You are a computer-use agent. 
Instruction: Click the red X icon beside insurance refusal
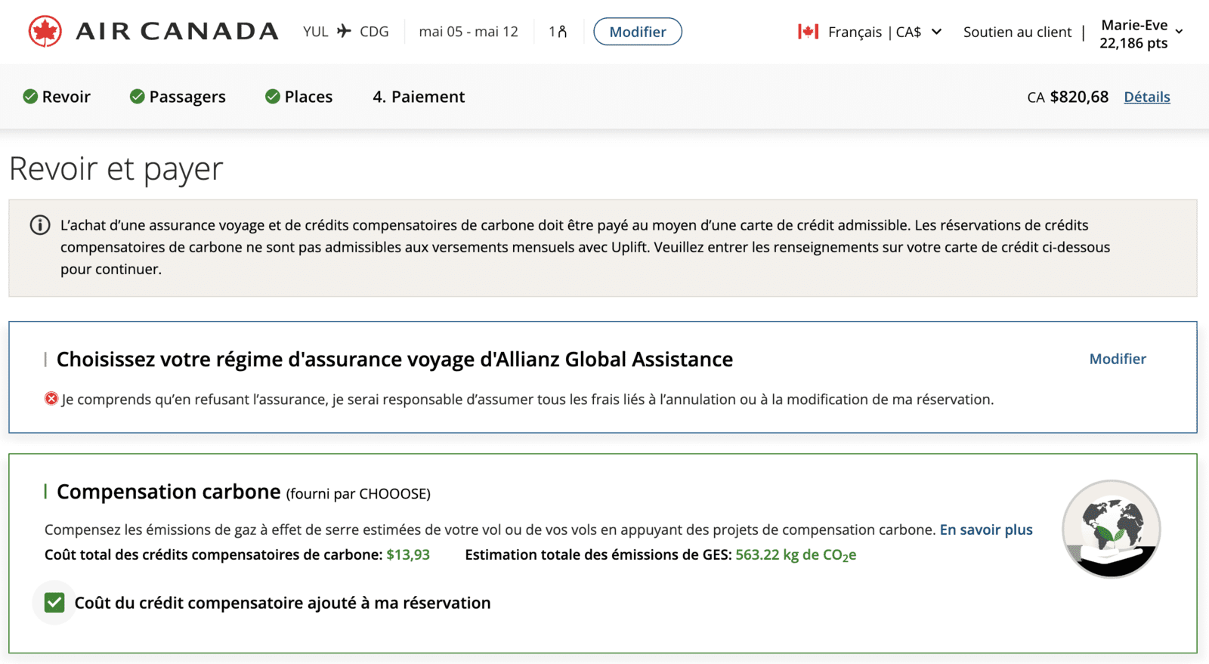click(x=51, y=399)
